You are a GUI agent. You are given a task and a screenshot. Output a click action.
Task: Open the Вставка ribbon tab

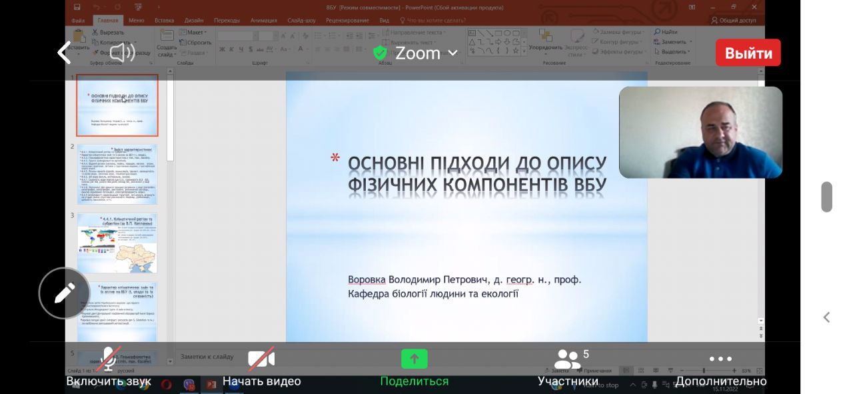pyautogui.click(x=164, y=21)
